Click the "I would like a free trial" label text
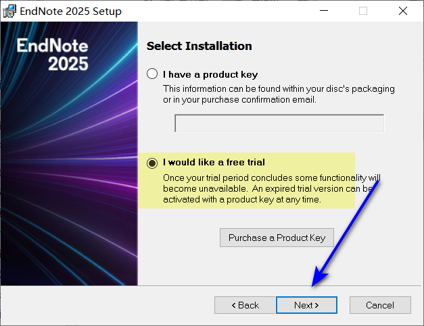 214,162
